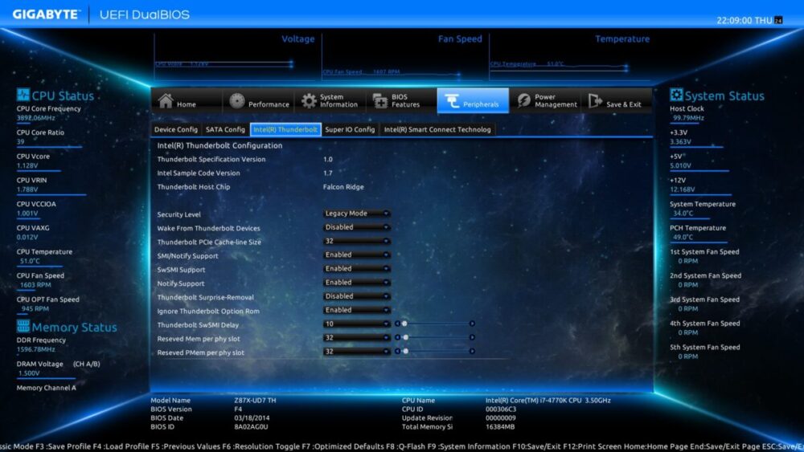The image size is (804, 452).
Task: Open the Notify Support dropdown
Action: [x=356, y=283]
